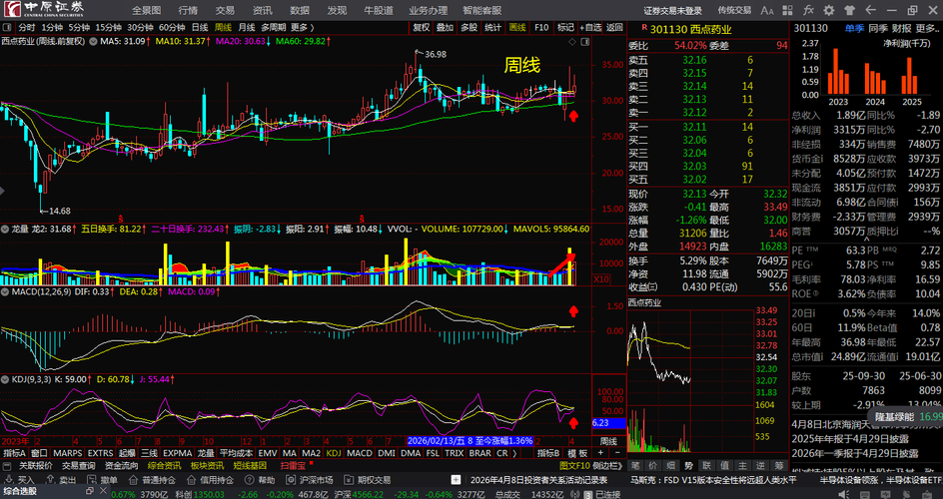Click the 中原证券 logo
This screenshot has width=943, height=499.
46,10
